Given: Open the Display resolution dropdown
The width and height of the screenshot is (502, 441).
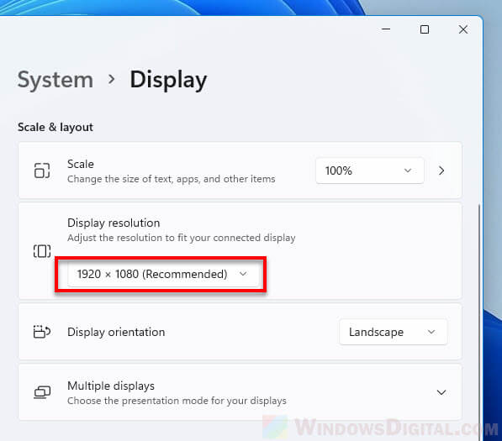Looking at the screenshot, I should 163,274.
